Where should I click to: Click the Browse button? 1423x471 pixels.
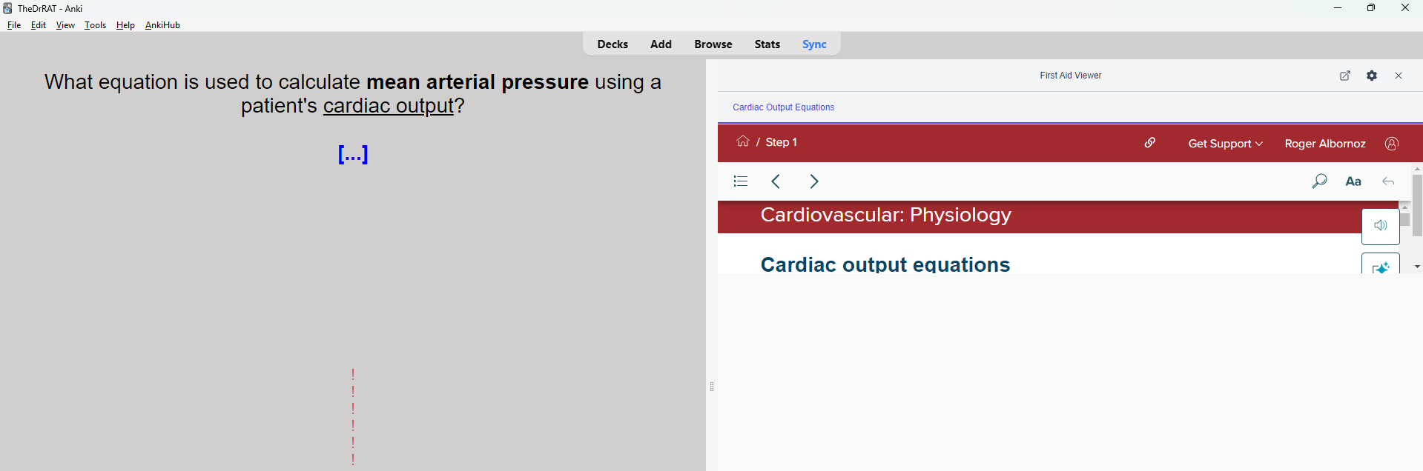pyautogui.click(x=713, y=44)
